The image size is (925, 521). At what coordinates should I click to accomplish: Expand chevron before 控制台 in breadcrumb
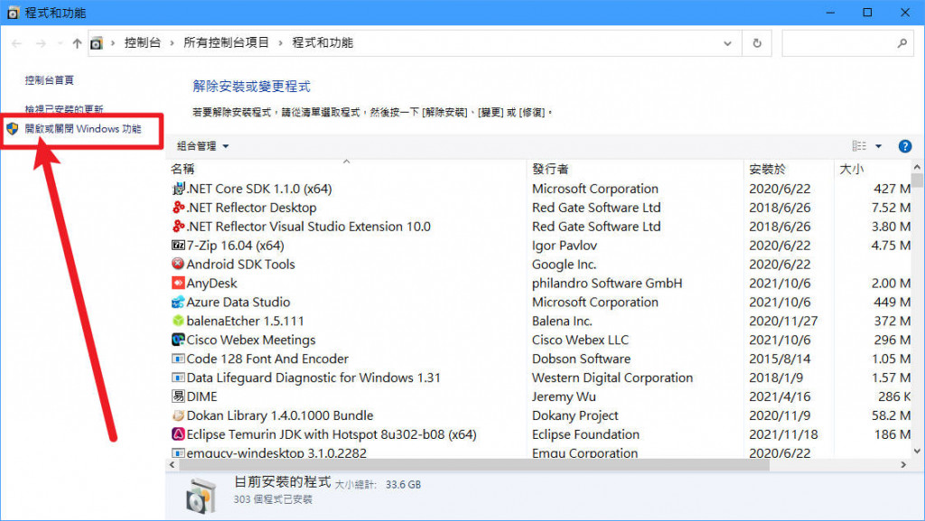[x=113, y=43]
